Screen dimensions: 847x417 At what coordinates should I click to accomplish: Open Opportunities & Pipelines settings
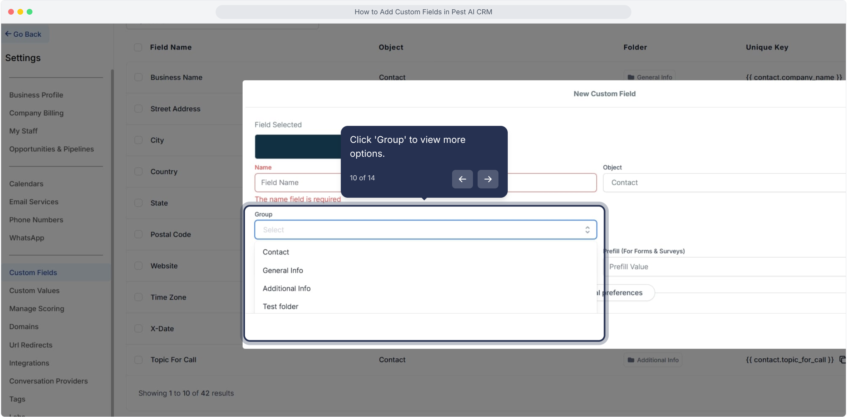[x=51, y=149]
